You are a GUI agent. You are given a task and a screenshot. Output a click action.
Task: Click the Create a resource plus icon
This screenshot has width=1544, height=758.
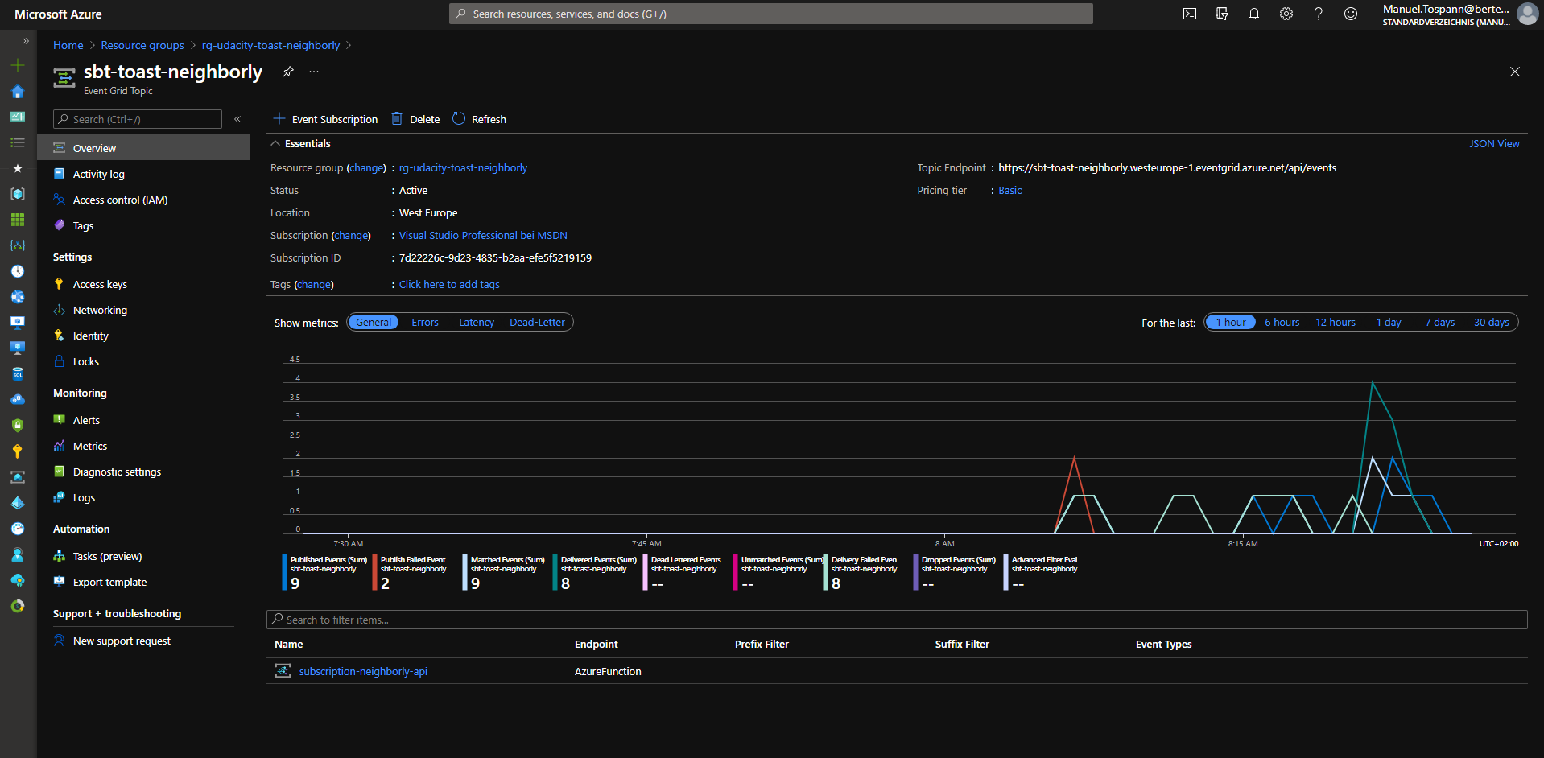(x=18, y=65)
